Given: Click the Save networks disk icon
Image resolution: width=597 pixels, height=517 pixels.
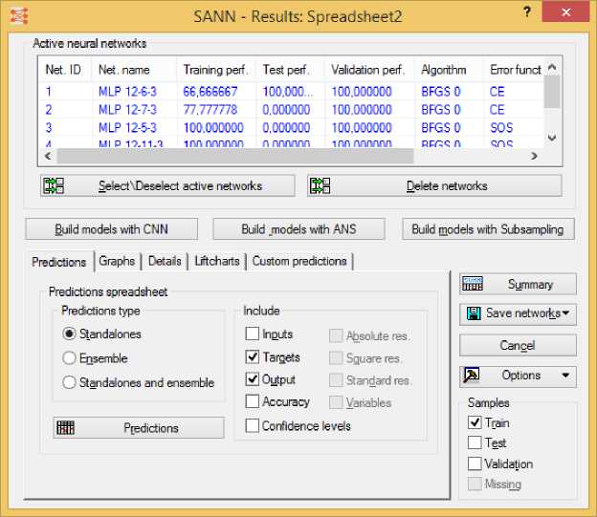Looking at the screenshot, I should (473, 313).
